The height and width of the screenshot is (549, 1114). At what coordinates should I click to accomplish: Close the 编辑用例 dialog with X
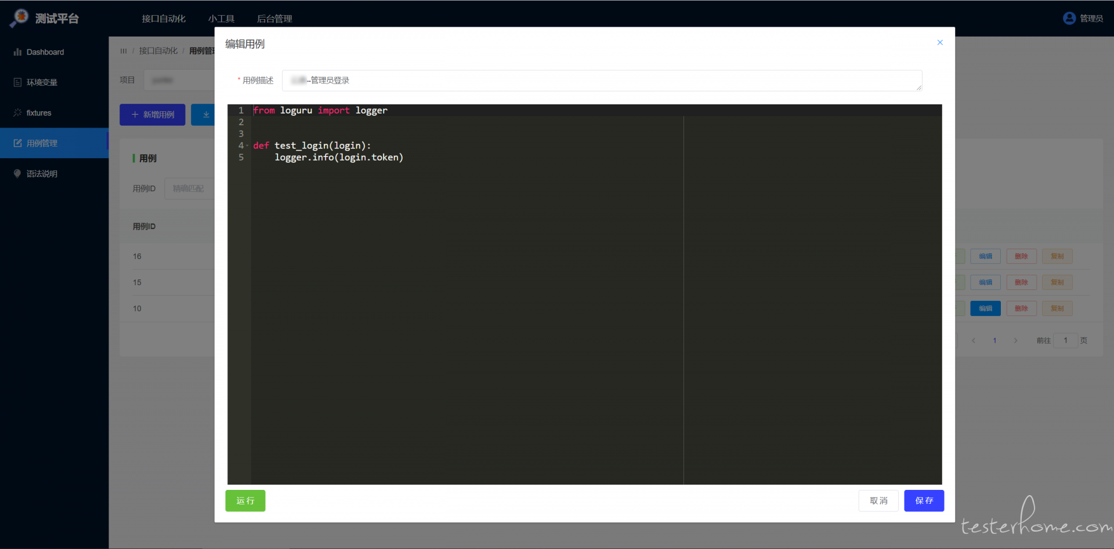[x=940, y=42]
